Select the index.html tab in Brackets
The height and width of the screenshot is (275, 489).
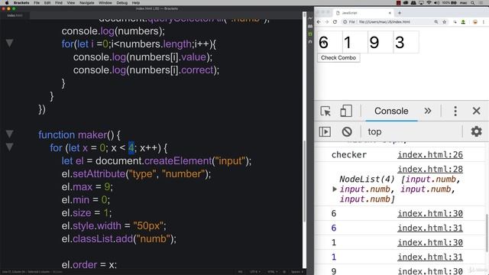pos(15,15)
